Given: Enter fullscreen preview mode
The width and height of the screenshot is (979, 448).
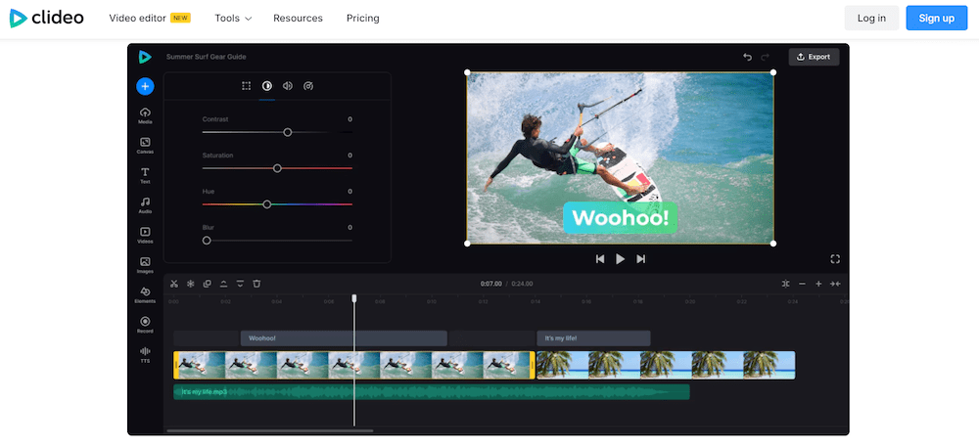Looking at the screenshot, I should point(835,259).
